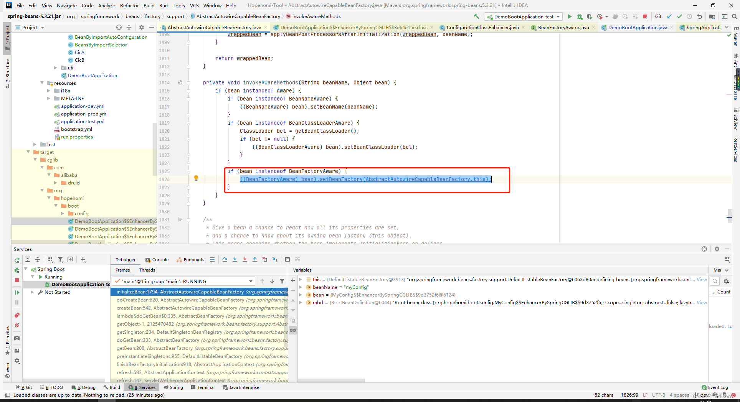Expand the test folder
Image resolution: width=740 pixels, height=402 pixels.
pyautogui.click(x=35, y=144)
